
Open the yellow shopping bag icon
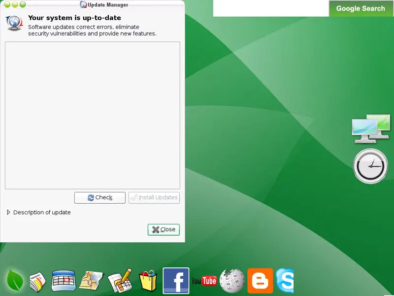148,281
